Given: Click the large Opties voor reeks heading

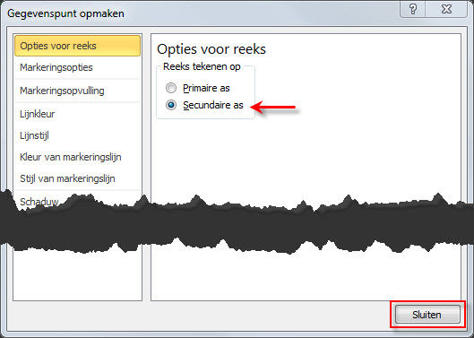Looking at the screenshot, I should (x=211, y=49).
